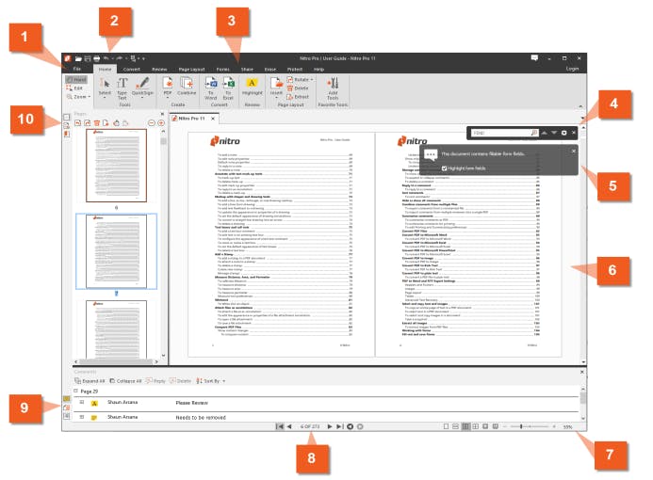Click the Login link in the ribbon
This screenshot has height=480, width=653.
point(572,69)
